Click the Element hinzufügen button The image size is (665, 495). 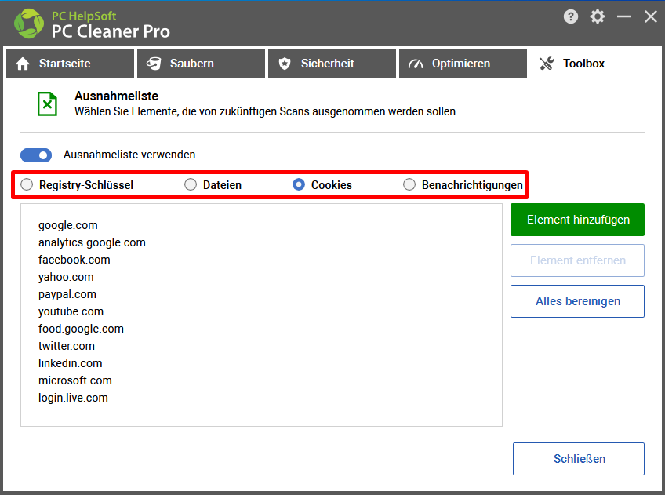pyautogui.click(x=578, y=220)
